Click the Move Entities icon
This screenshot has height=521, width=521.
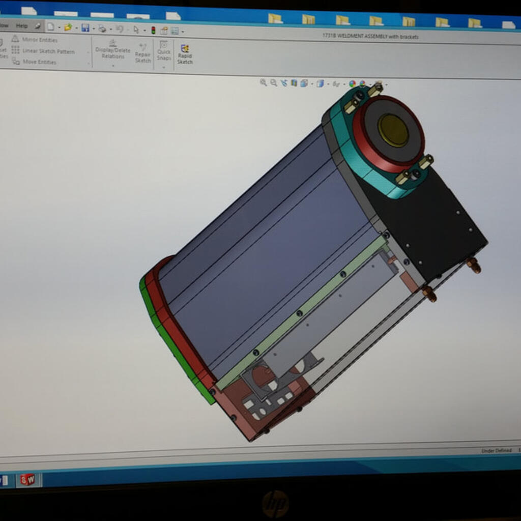click(16, 61)
